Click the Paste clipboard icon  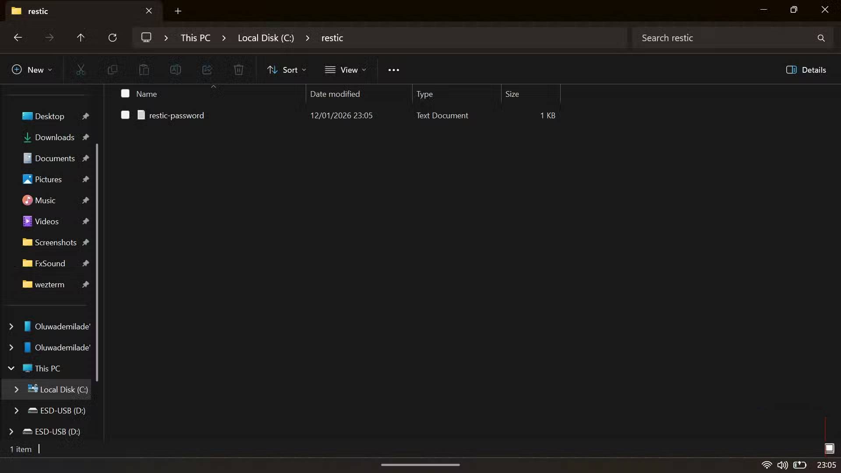144,70
